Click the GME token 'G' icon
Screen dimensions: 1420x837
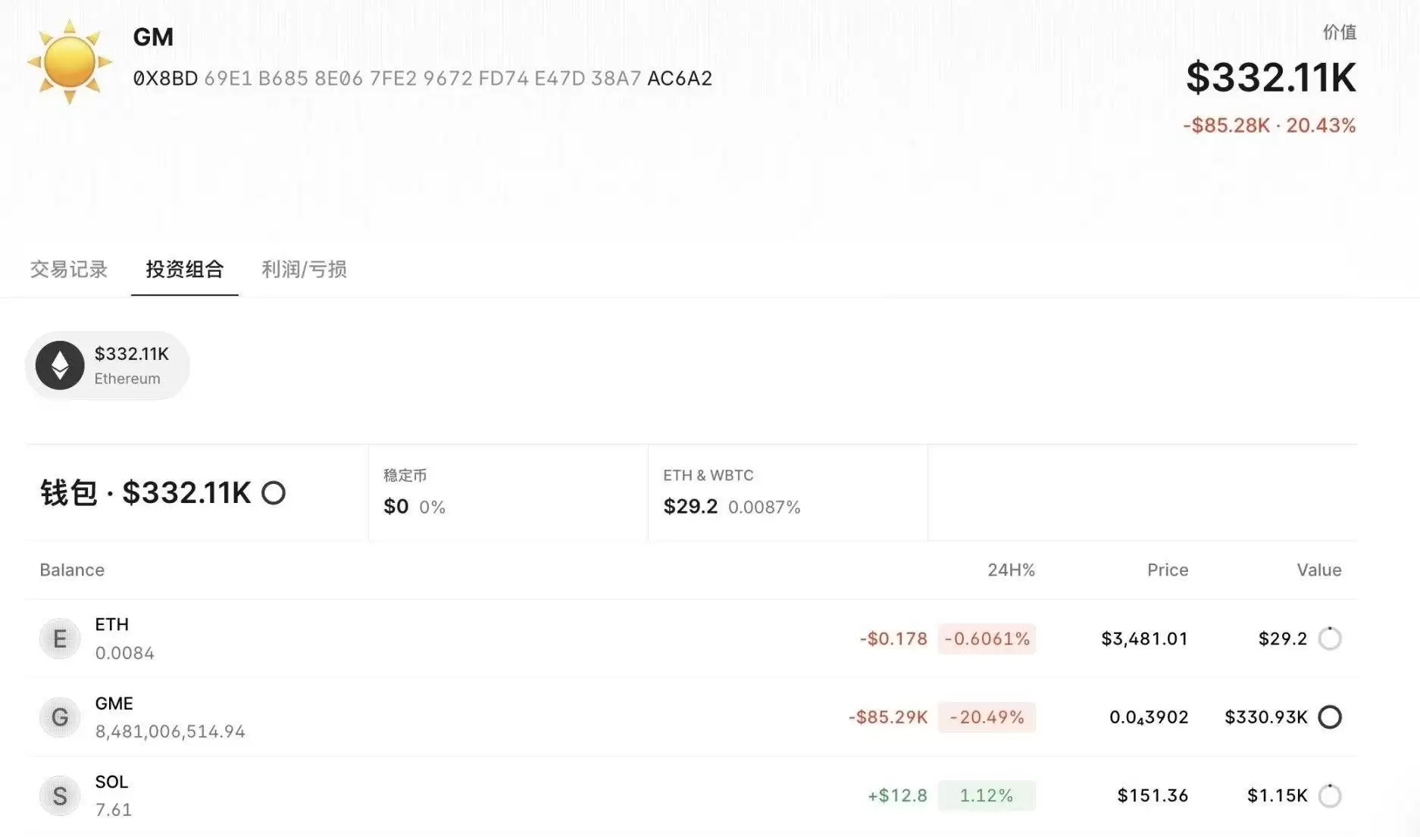[x=60, y=717]
